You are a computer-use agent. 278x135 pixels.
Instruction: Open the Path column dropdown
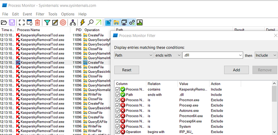point(134,55)
